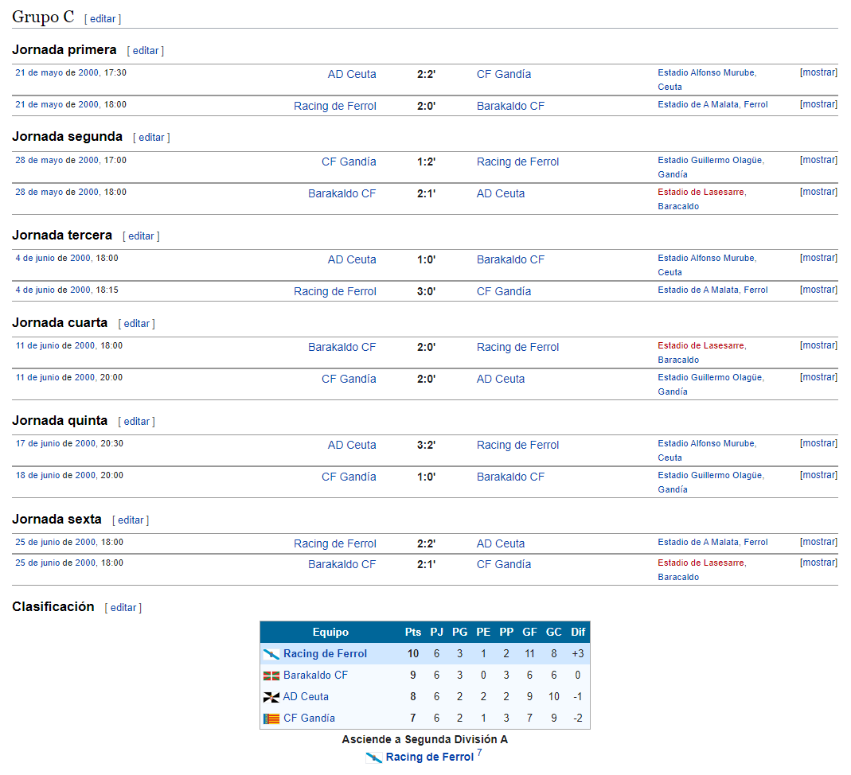Screen dimensions: 851x775
Task: Click the Equipo column header in standings table
Action: (x=330, y=632)
